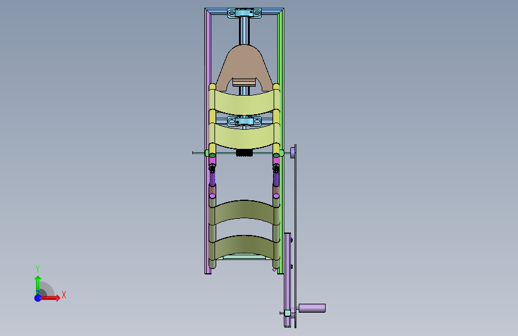
Task: Select the brown arch-shaped part
Action: [x=244, y=65]
